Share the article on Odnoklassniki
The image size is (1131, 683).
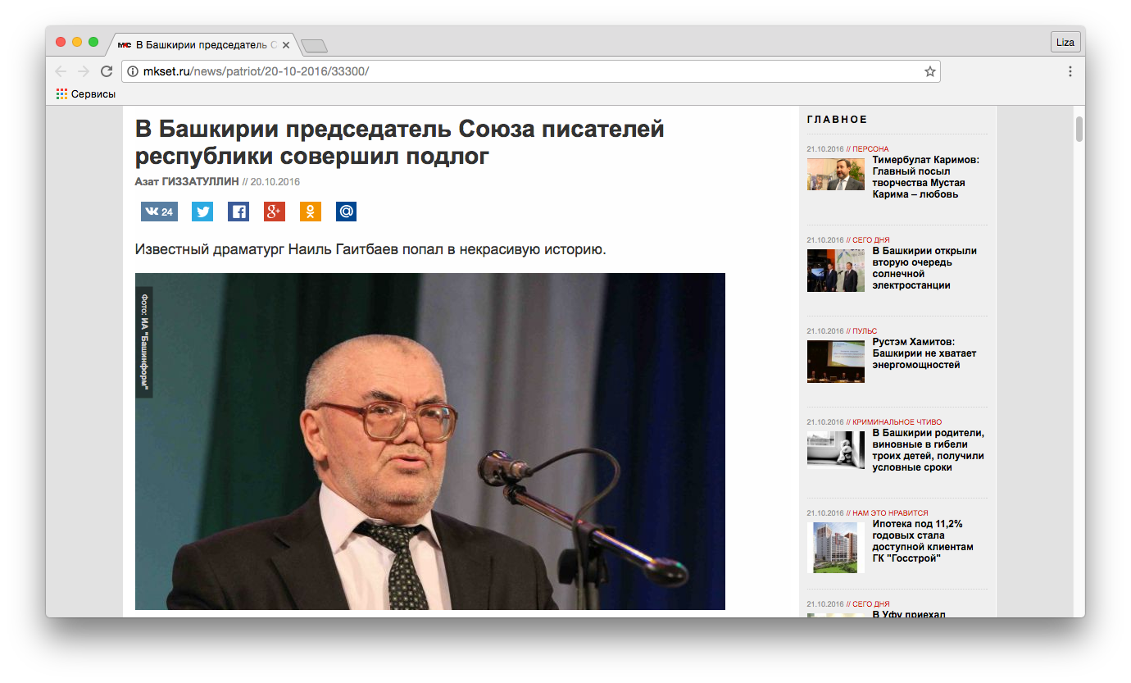[311, 212]
